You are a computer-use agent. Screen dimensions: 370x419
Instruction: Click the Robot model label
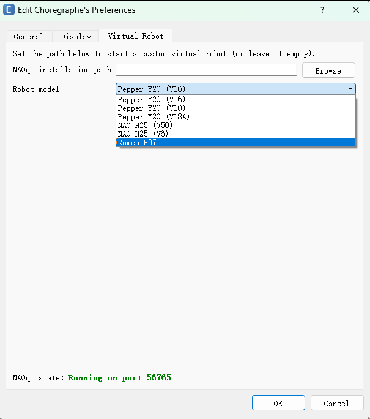(x=36, y=89)
